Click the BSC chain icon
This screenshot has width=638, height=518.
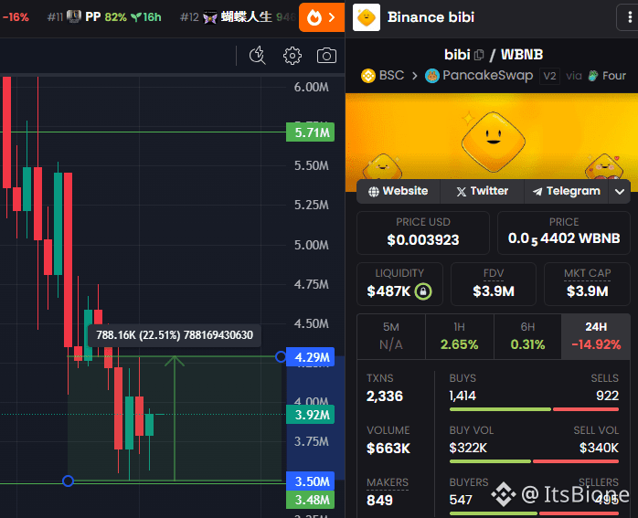coord(368,76)
